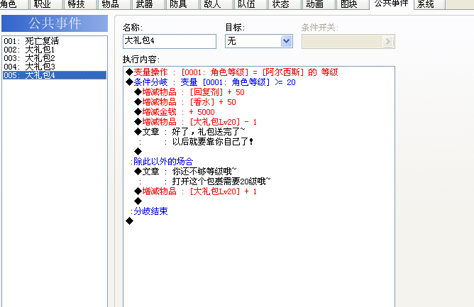Select common event 001: 死亡复活
Viewport: 474px width, 307px height.
pos(55,41)
